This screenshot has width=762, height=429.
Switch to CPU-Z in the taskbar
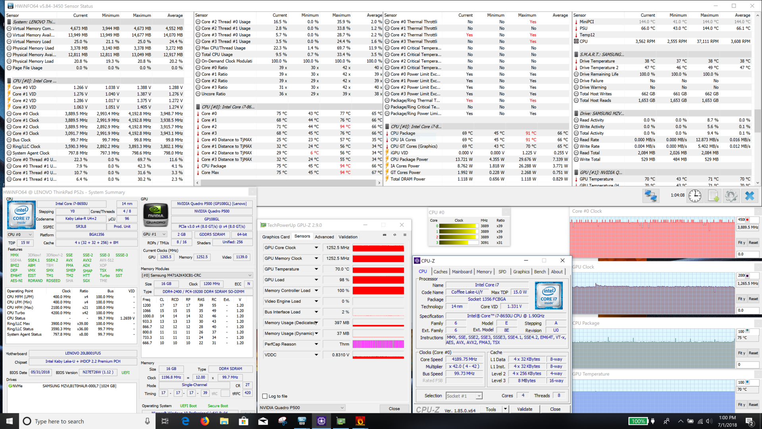(321, 421)
